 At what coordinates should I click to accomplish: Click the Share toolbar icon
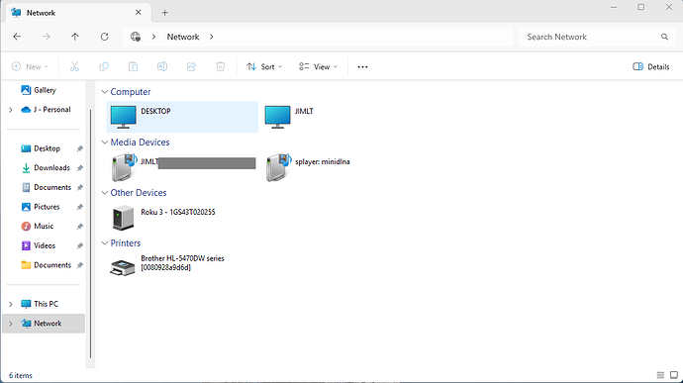(191, 66)
